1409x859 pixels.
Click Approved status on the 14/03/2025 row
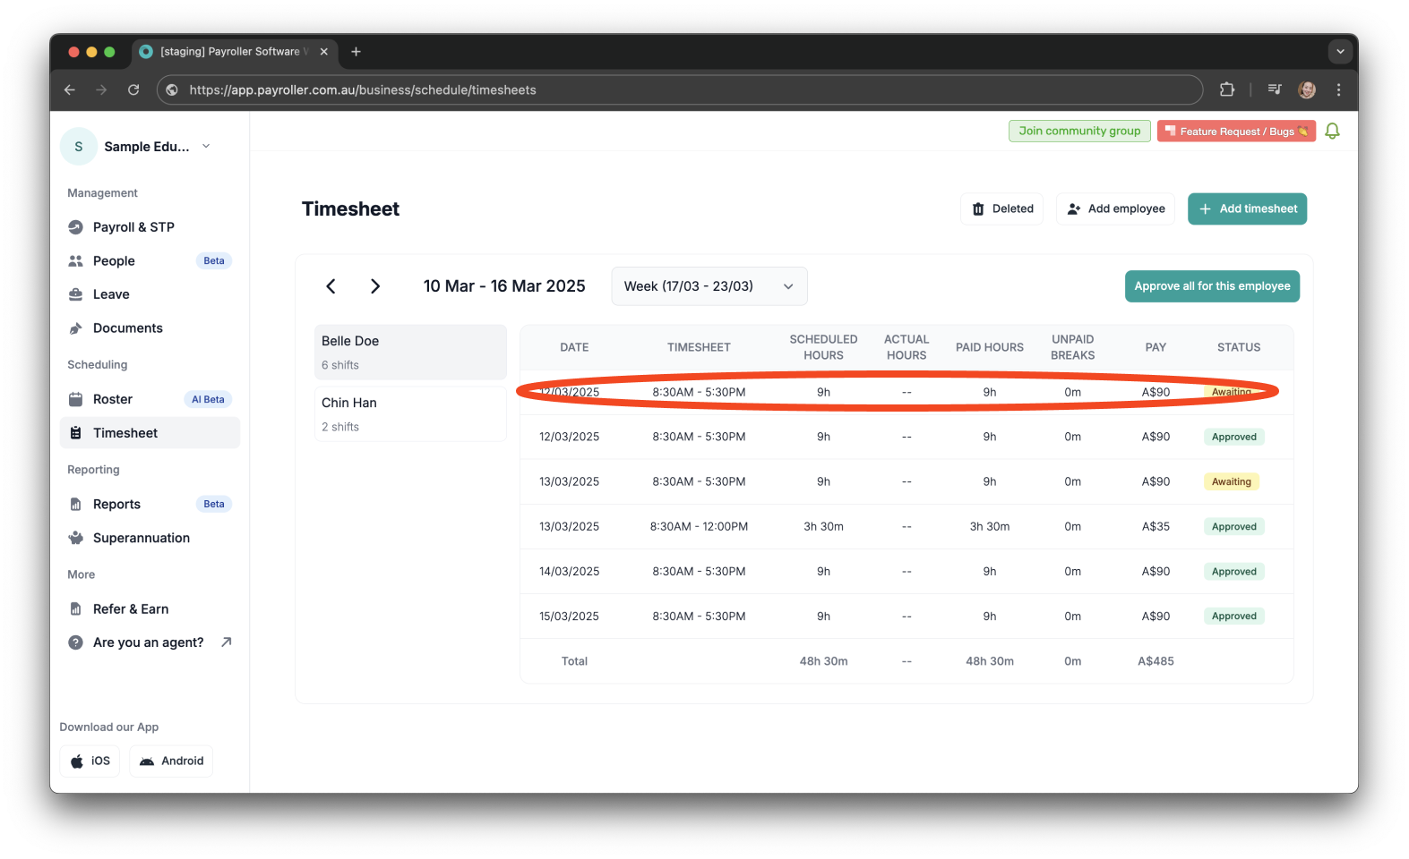pyautogui.click(x=1234, y=571)
